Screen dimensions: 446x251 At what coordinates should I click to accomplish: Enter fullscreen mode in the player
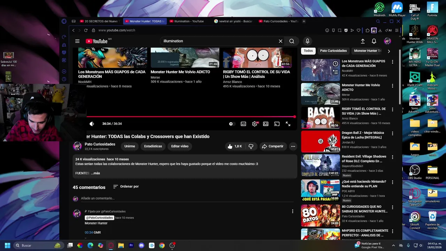288,124
